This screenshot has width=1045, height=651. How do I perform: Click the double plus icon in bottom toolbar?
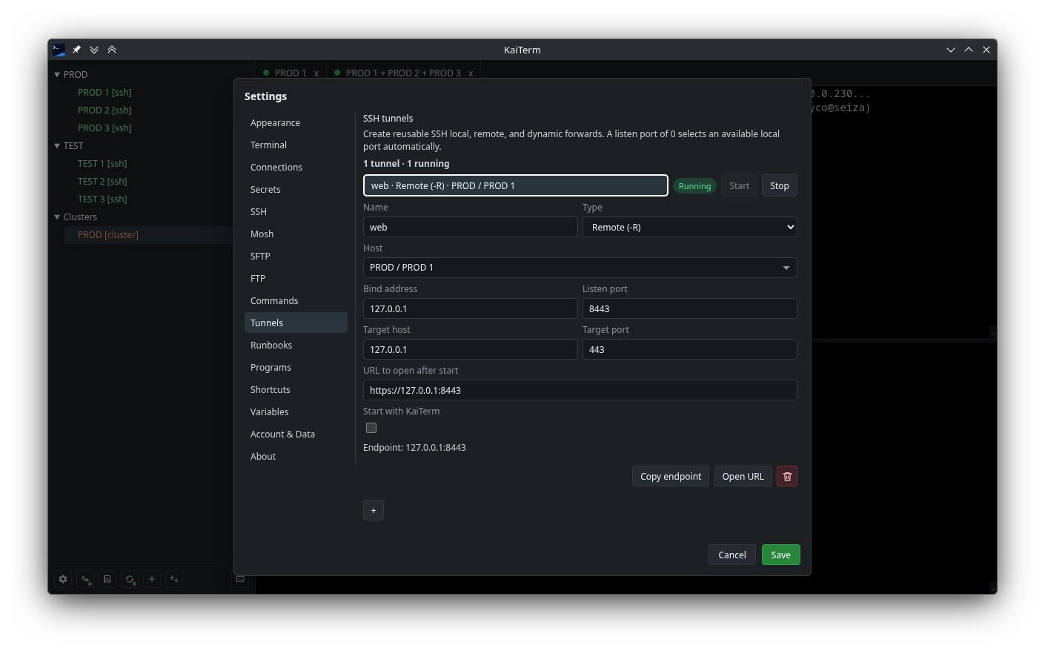pyautogui.click(x=174, y=579)
